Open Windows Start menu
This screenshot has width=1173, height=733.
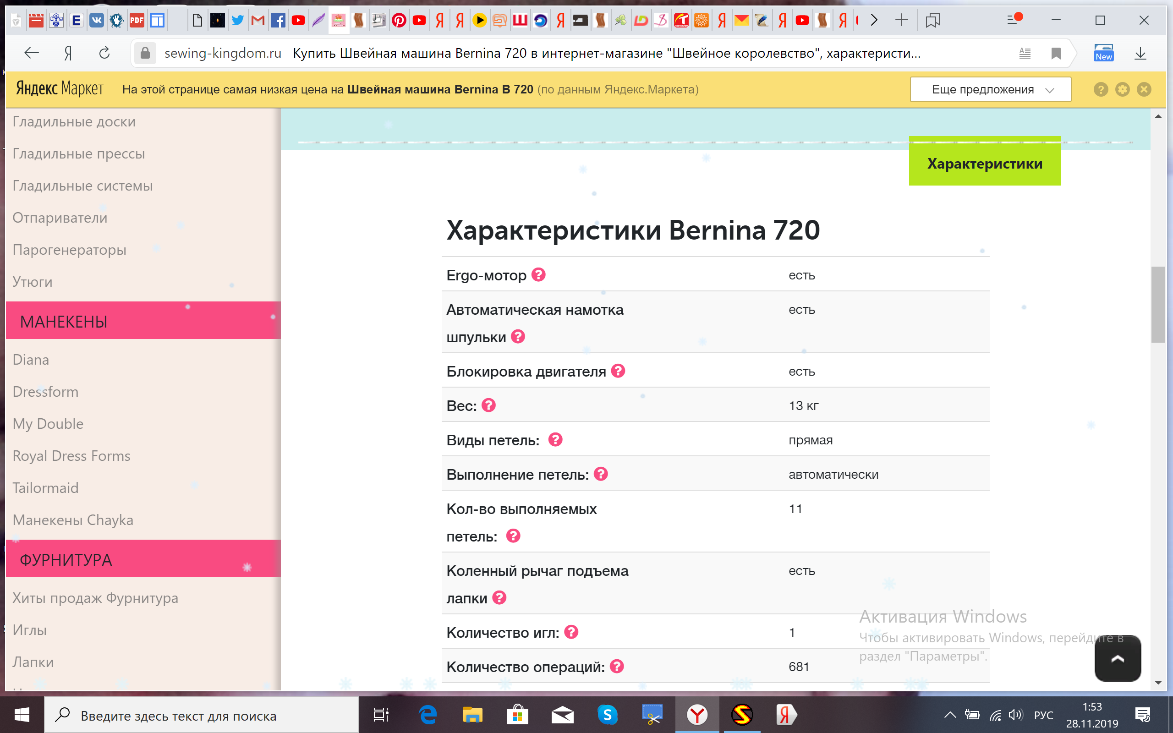[22, 715]
